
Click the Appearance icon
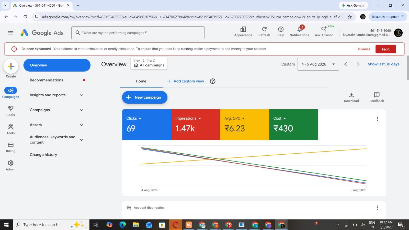pos(243,32)
